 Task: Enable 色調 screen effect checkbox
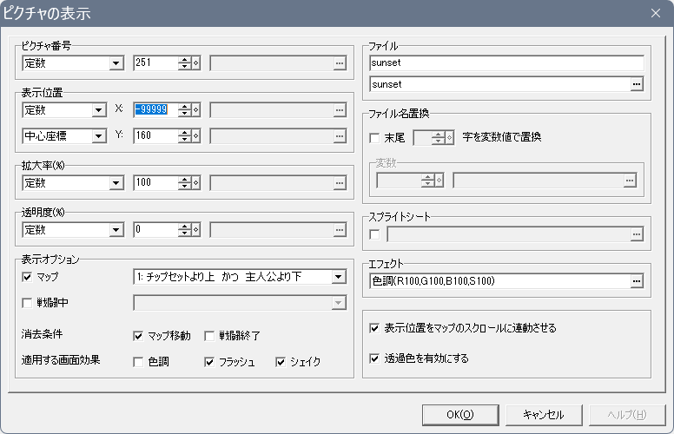point(138,362)
